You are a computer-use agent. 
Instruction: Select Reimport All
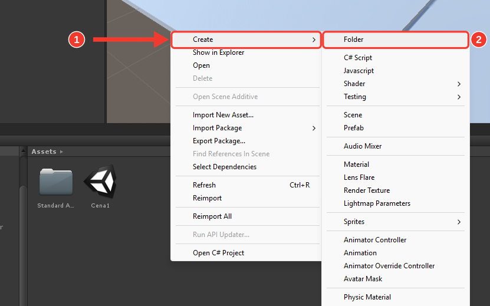click(246, 216)
